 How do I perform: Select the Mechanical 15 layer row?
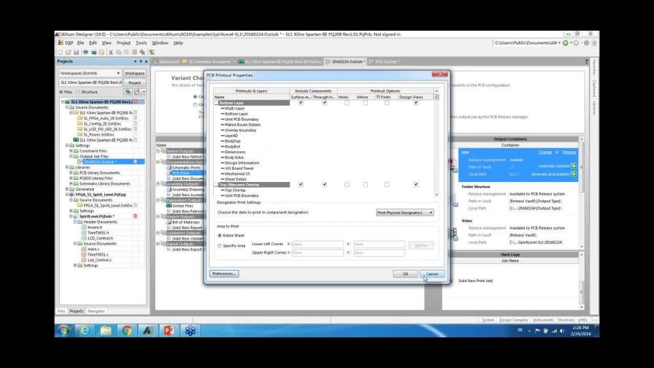point(237,174)
